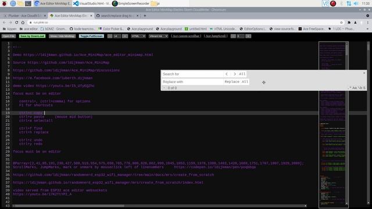Switch to the Ace Editor MiniMap tab
This screenshot has height=209, width=372.
71,16
